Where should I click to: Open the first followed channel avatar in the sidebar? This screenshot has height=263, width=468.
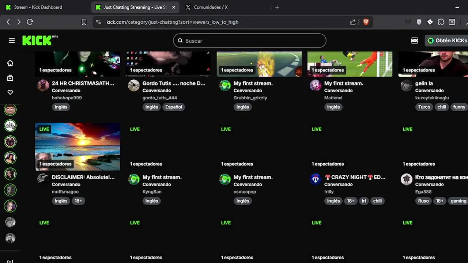(10, 109)
